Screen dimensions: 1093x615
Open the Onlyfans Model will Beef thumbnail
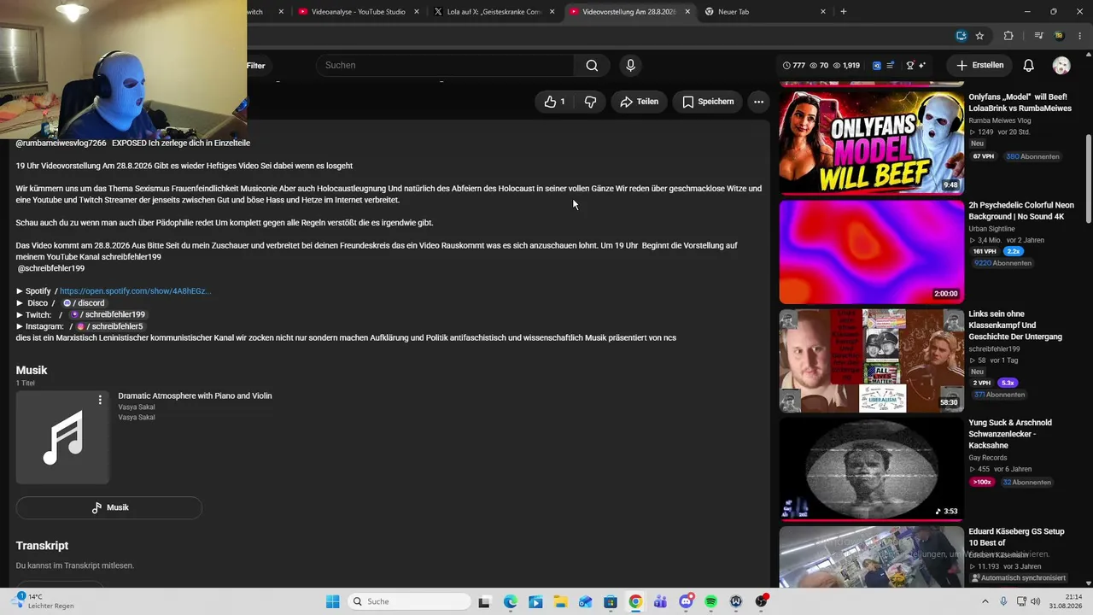tap(872, 143)
